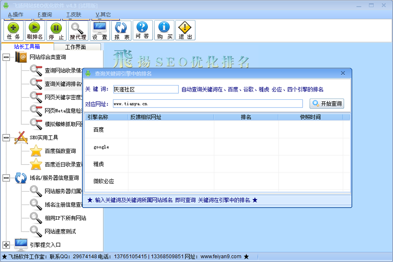Expand the 引擎提交入口 tree node
Image resolution: width=393 pixels, height=262 pixels.
[6, 245]
